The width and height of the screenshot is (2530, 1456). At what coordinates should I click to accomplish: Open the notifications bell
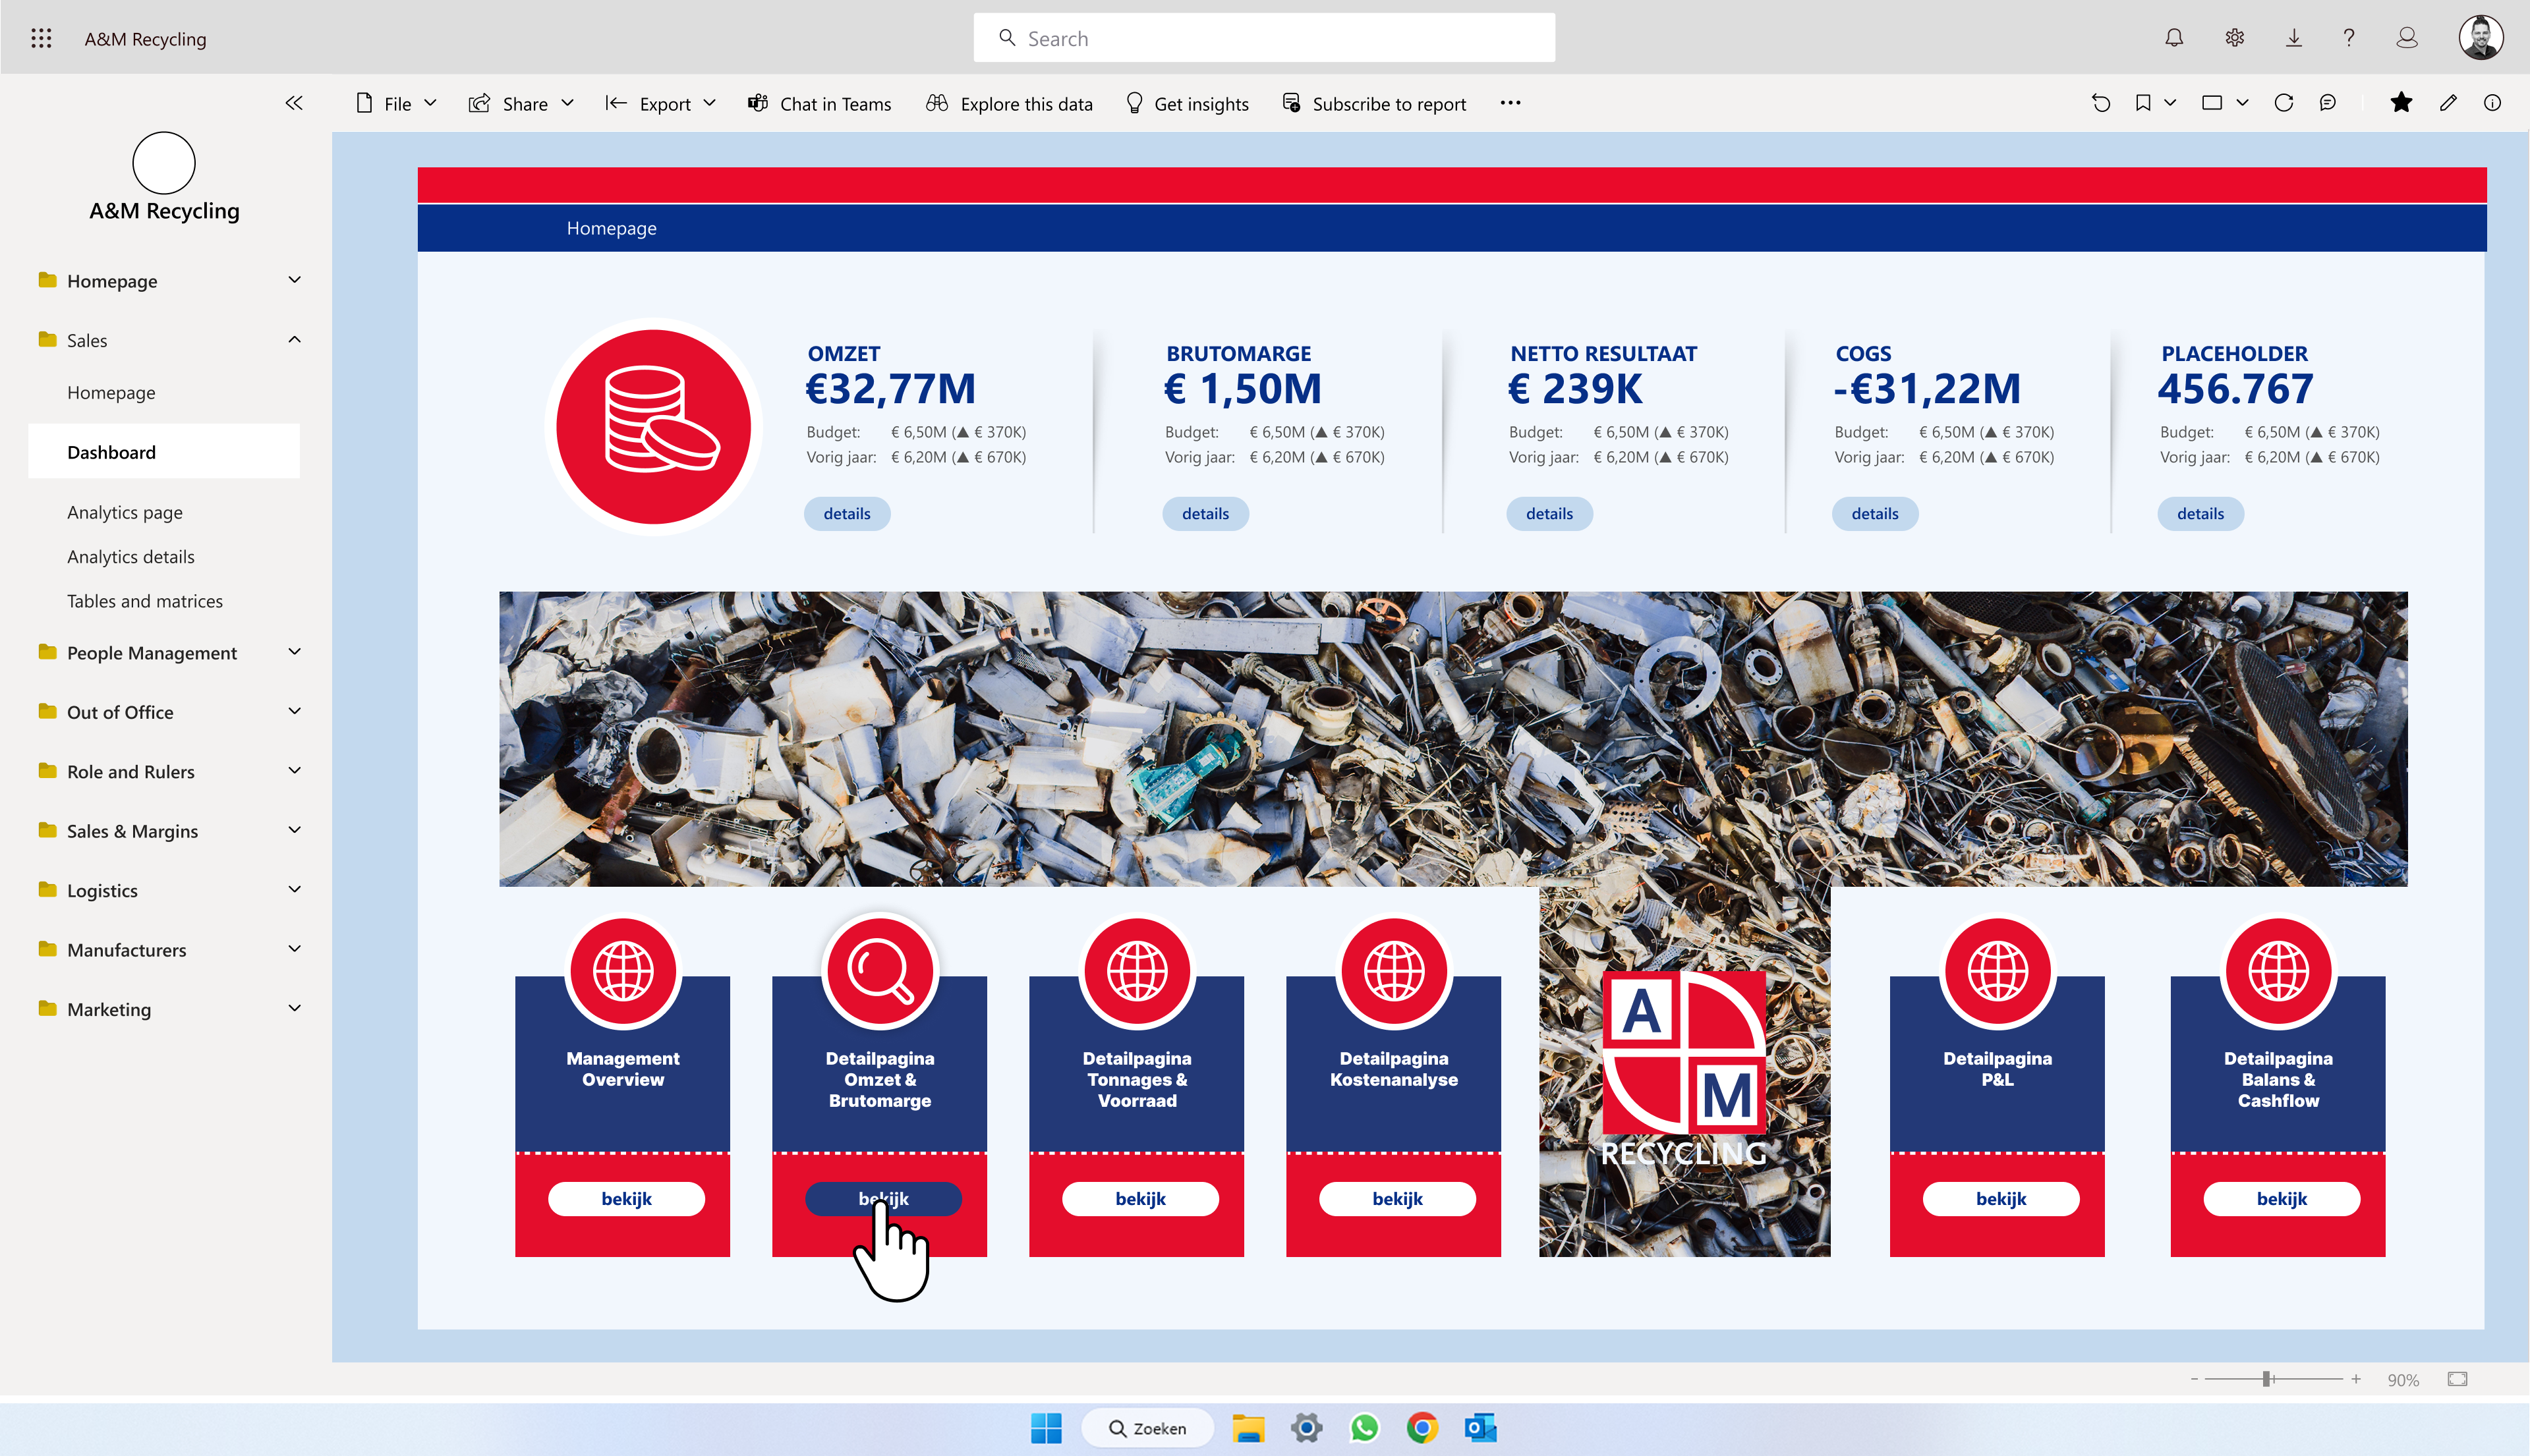(x=2174, y=38)
